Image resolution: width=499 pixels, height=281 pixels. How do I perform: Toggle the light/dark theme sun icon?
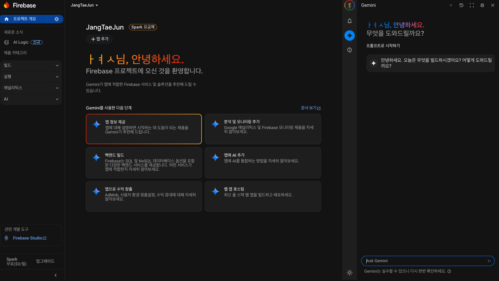coord(350,273)
